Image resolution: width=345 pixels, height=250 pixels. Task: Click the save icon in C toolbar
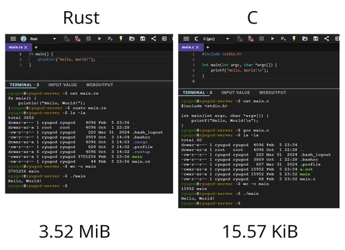pos(315,39)
